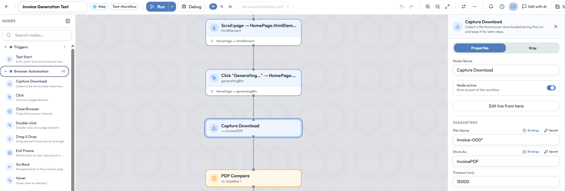Pick Capture Download from node list
Viewport: 565px width, 191px height.
pyautogui.click(x=36, y=84)
